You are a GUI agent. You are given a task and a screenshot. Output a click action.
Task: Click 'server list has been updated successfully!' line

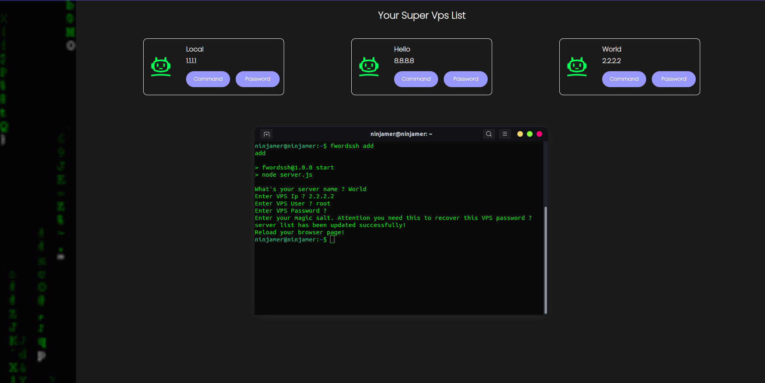coord(330,225)
